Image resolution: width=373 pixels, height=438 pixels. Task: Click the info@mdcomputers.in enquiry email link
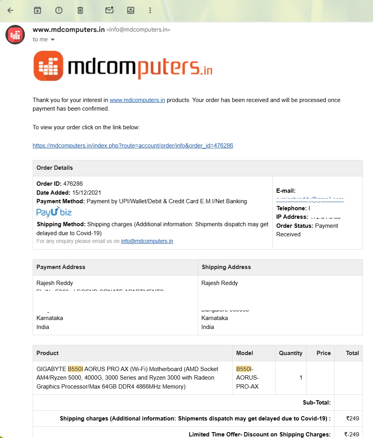[147, 241]
